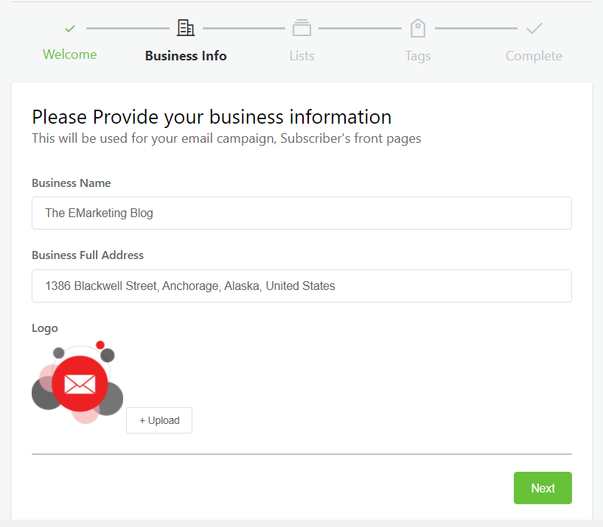Click the envelope logo thumbnail
The height and width of the screenshot is (527, 603).
coord(77,382)
